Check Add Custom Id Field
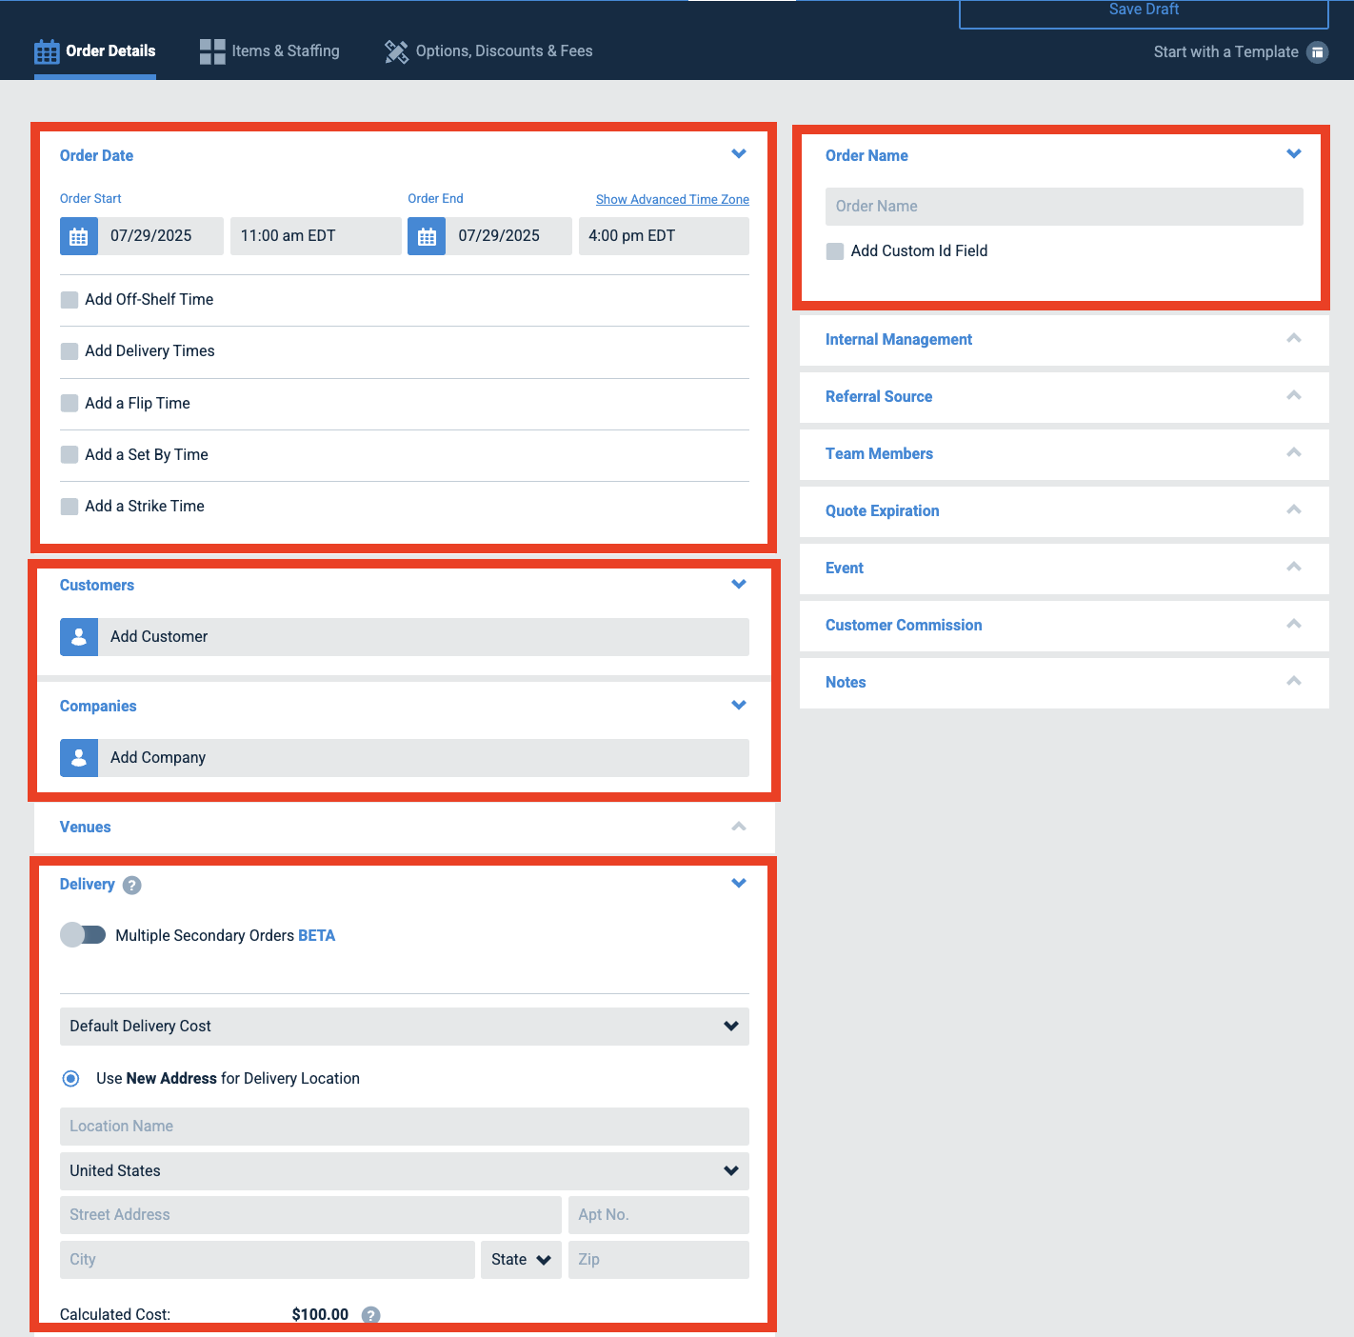The height and width of the screenshot is (1337, 1354). (835, 251)
